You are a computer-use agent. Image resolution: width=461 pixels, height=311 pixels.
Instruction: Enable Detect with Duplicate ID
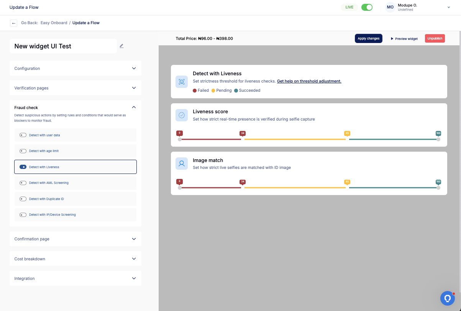pos(23,199)
